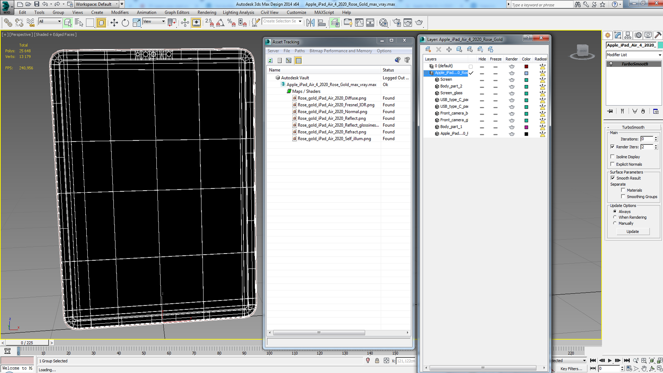
Task: Select the Select and Link tool
Action: pyautogui.click(x=8, y=23)
